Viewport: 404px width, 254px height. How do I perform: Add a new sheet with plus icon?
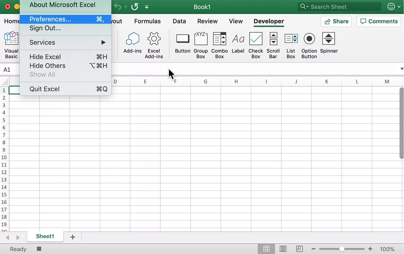click(72, 237)
